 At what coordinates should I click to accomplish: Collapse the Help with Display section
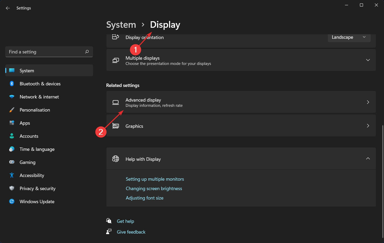click(368, 159)
